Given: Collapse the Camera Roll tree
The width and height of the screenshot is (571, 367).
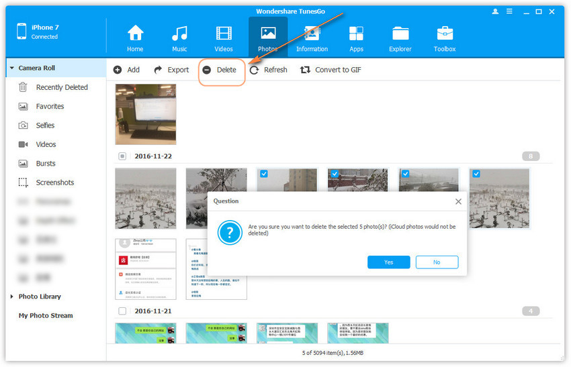Looking at the screenshot, I should [x=11, y=68].
